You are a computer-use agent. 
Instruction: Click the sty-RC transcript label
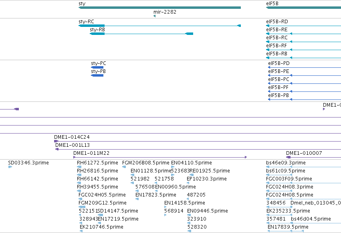(x=86, y=22)
